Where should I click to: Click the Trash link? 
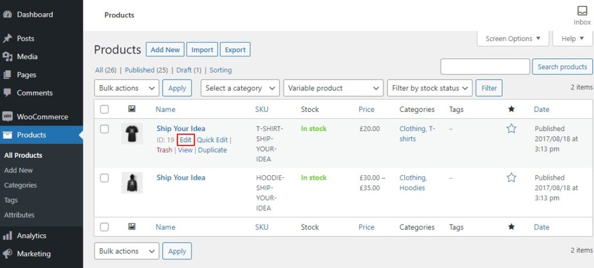click(164, 150)
